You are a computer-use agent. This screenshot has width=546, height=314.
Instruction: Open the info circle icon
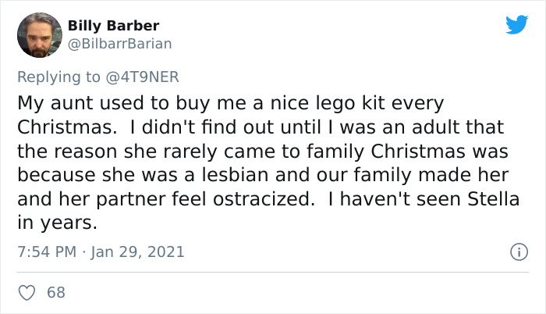click(515, 252)
